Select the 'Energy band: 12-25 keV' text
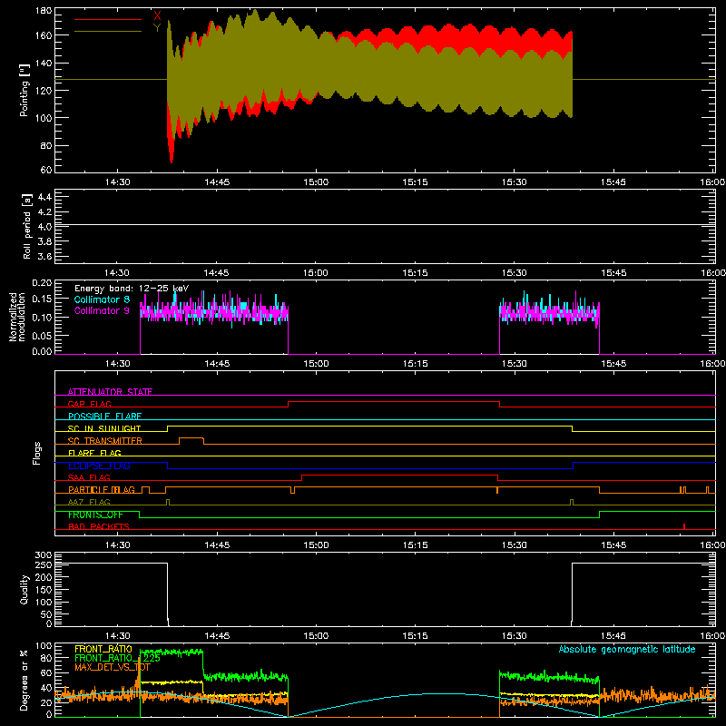This screenshot has height=726, width=726. coord(132,289)
